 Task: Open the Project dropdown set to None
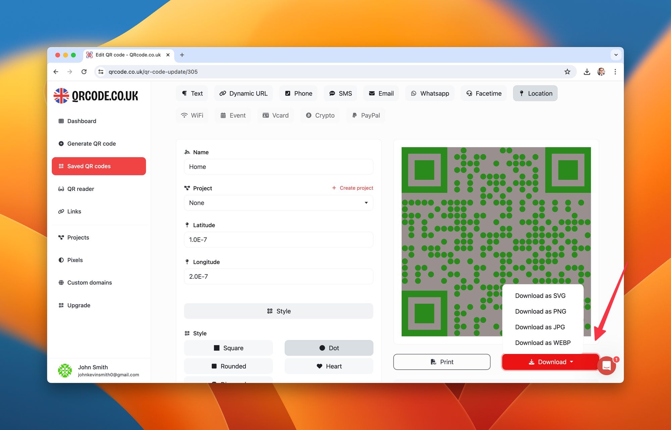278,203
